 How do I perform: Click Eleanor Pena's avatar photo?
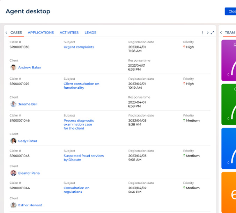(13, 173)
